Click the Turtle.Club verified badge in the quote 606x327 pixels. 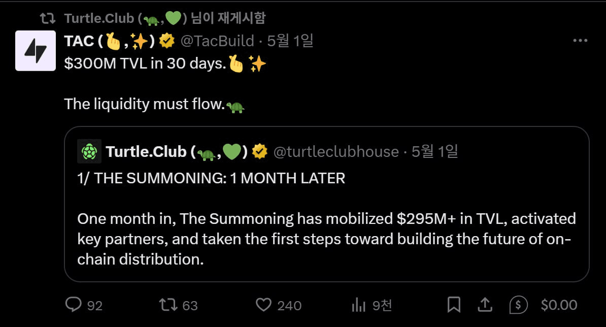(x=260, y=151)
